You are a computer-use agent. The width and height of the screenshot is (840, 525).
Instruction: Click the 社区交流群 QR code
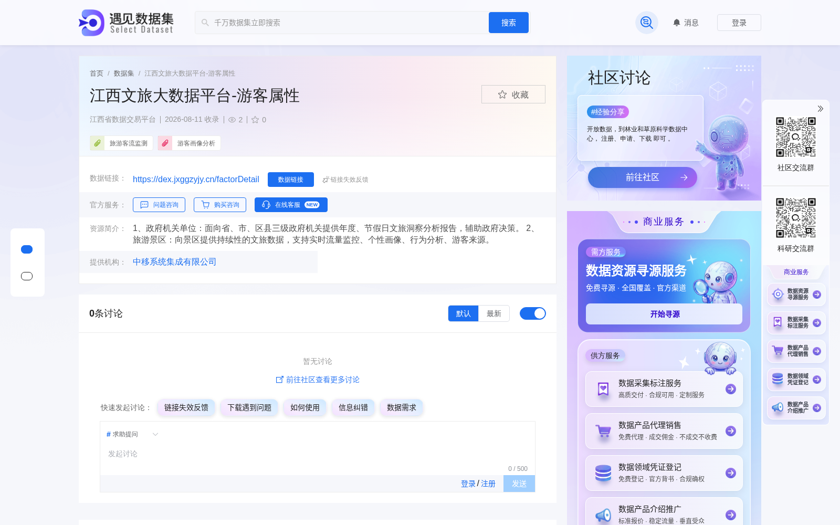pos(796,137)
